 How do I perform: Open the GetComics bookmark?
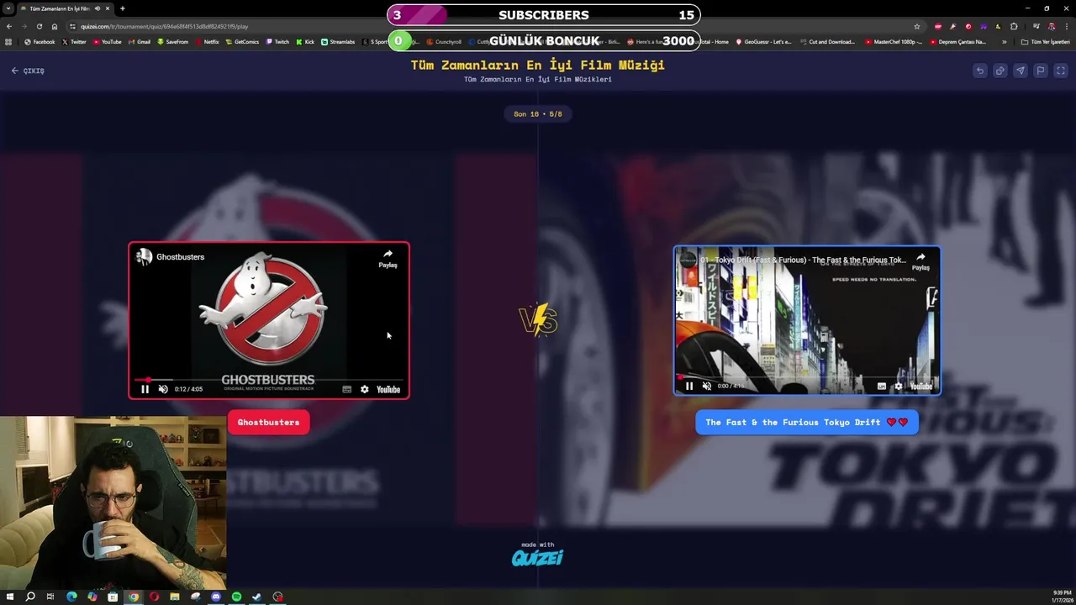click(242, 42)
